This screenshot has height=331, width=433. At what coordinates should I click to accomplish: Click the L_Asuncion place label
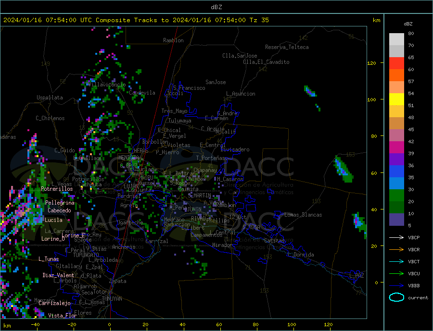pyautogui.click(x=241, y=94)
